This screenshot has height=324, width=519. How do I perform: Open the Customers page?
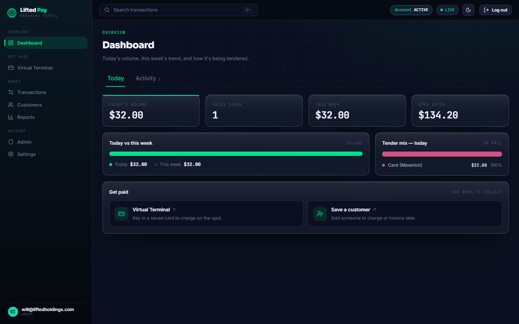pos(46,105)
